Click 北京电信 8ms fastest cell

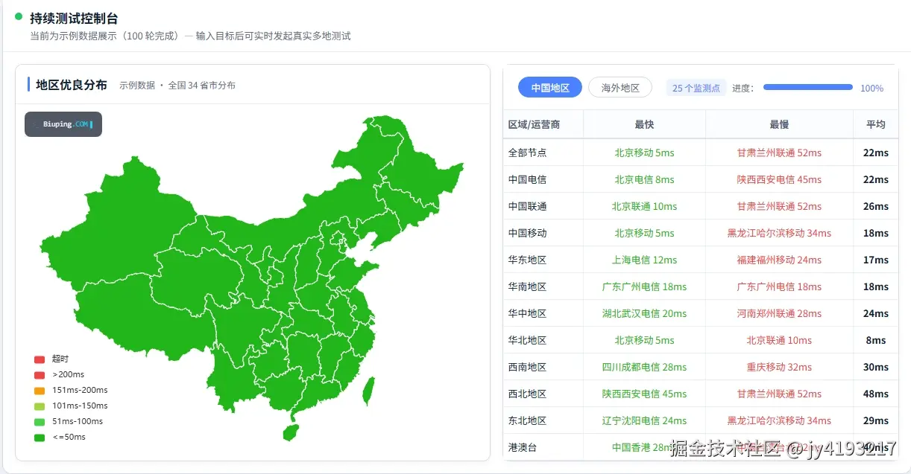[x=644, y=179]
